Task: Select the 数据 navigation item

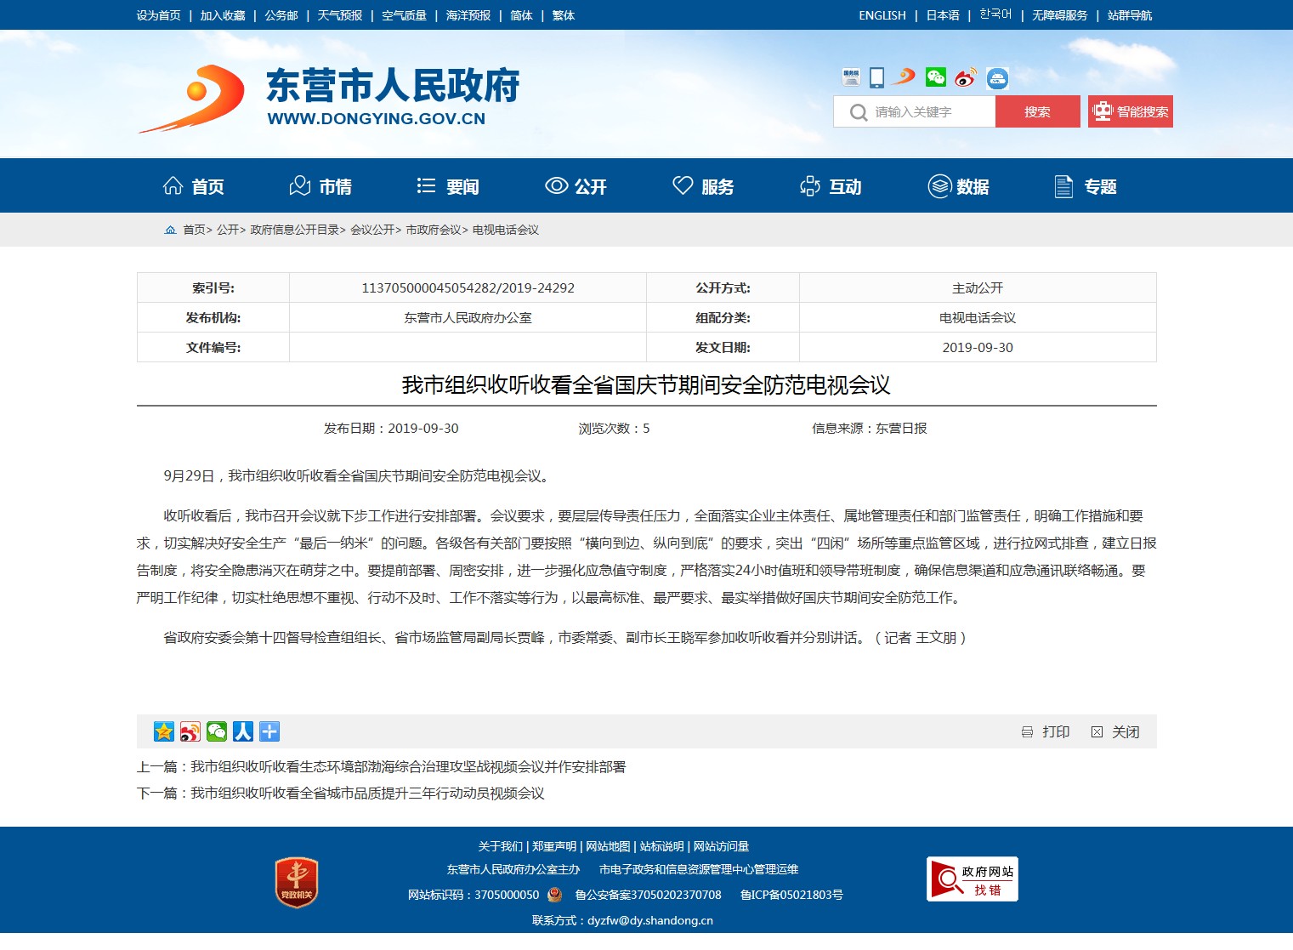Action: coord(958,186)
